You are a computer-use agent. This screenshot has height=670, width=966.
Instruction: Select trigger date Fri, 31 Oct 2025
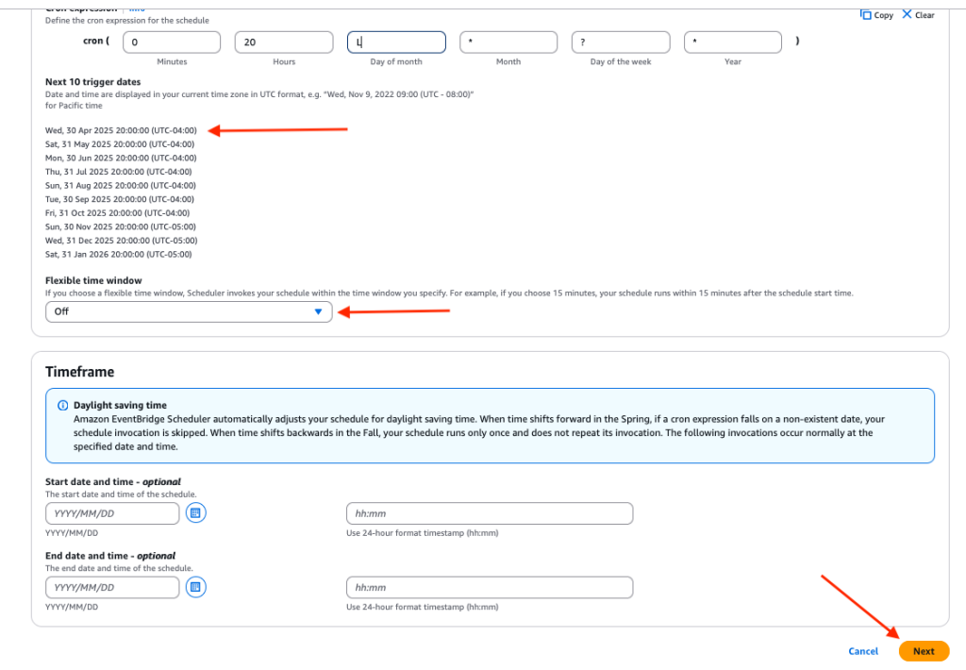pyautogui.click(x=117, y=212)
